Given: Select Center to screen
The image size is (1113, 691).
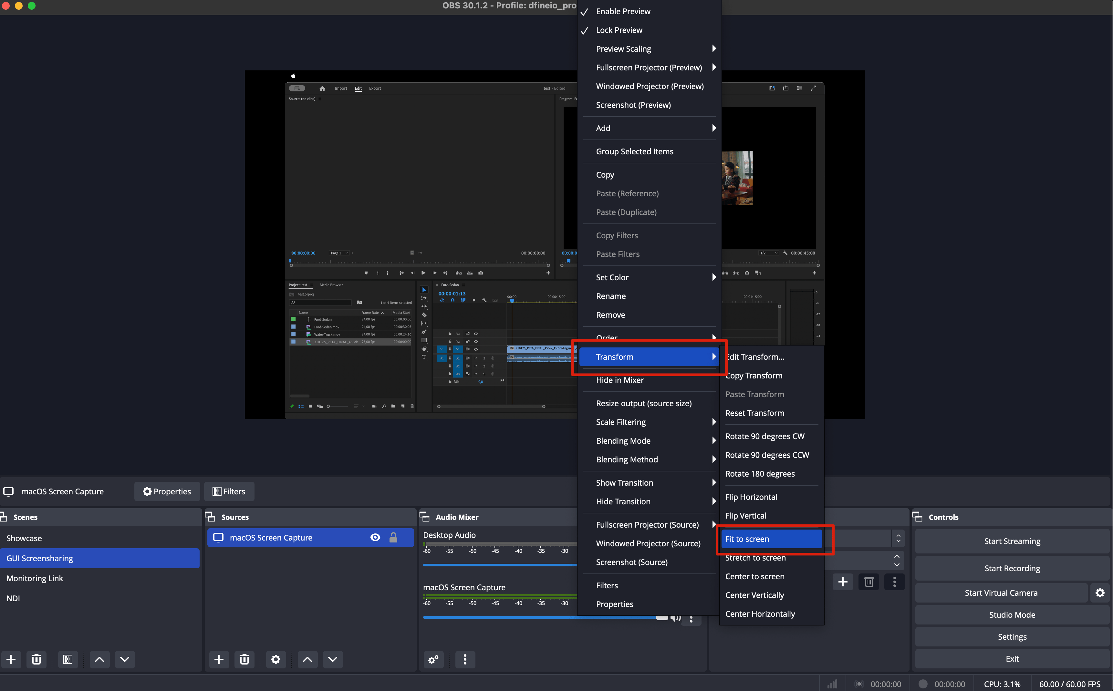Looking at the screenshot, I should 772,577.
